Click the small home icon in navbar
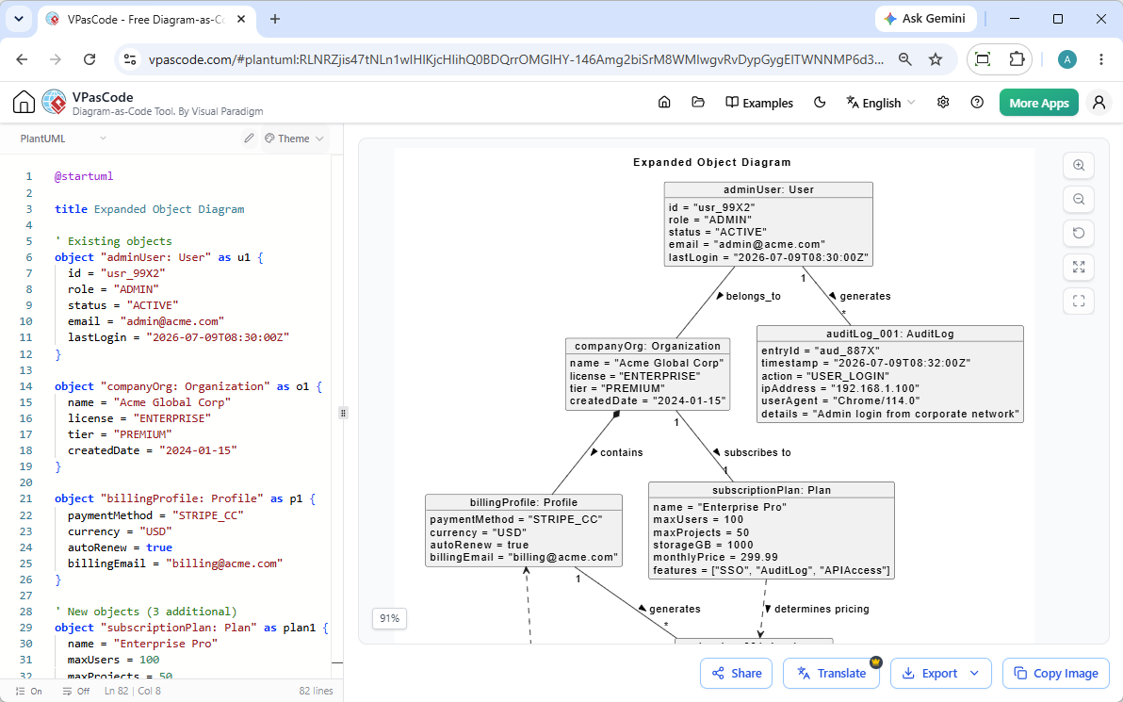 [x=664, y=103]
